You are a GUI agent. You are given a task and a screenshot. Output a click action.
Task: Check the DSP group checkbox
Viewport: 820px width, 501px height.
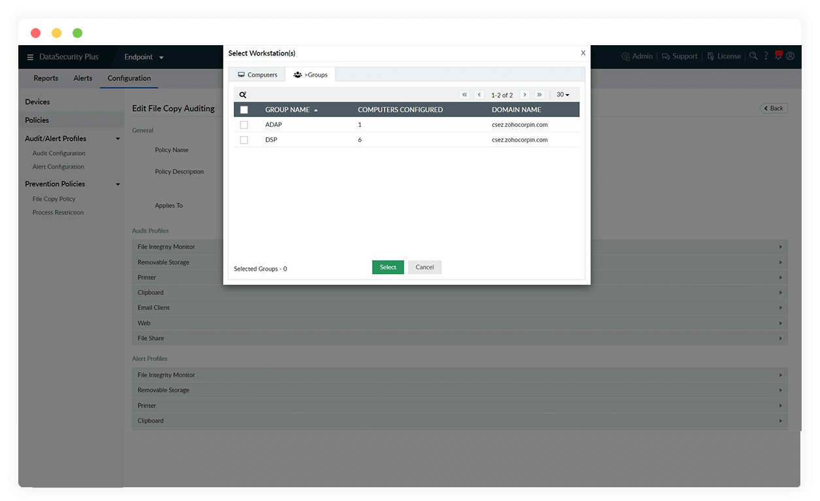point(244,140)
